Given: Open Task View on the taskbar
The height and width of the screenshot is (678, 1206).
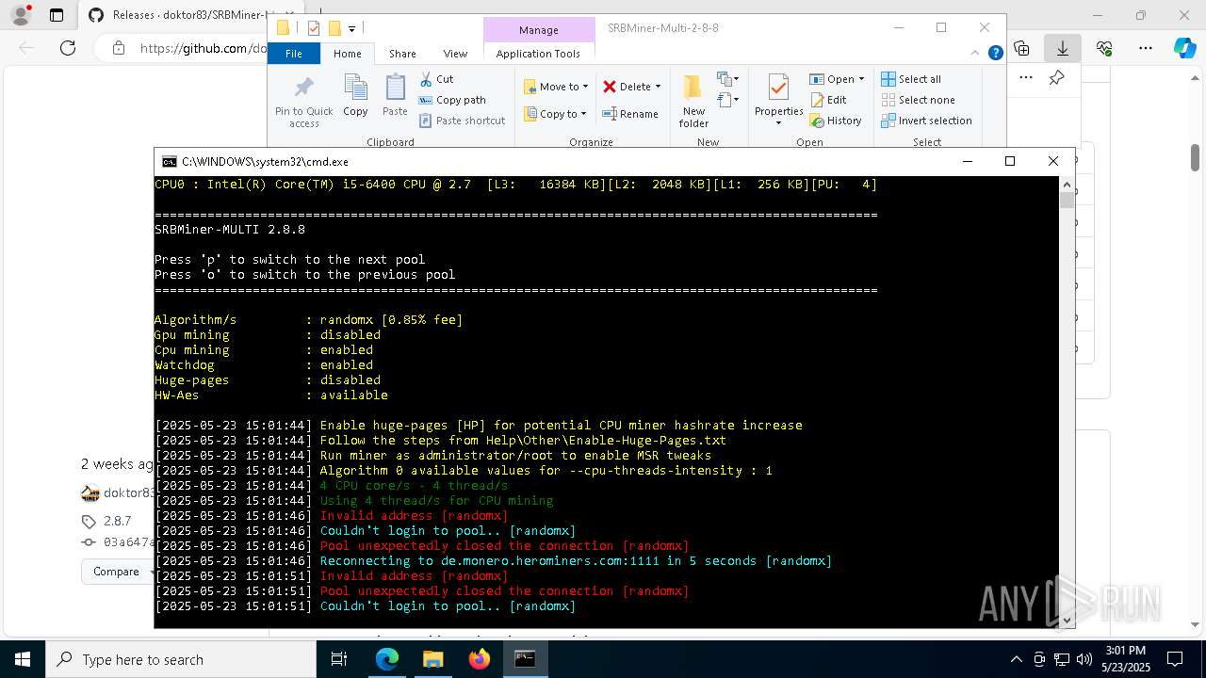Looking at the screenshot, I should 340,659.
